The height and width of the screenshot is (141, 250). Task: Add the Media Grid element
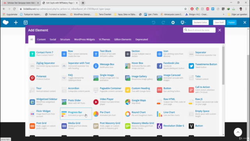(x=76, y=126)
